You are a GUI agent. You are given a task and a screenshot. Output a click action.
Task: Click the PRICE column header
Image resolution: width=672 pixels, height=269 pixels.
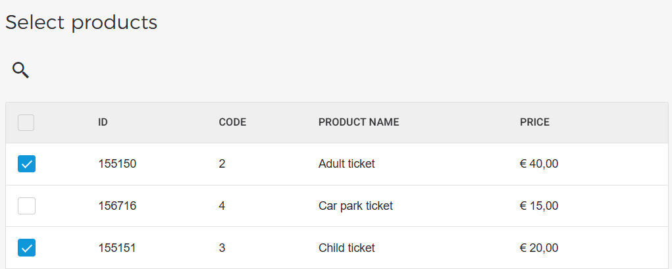coord(534,122)
